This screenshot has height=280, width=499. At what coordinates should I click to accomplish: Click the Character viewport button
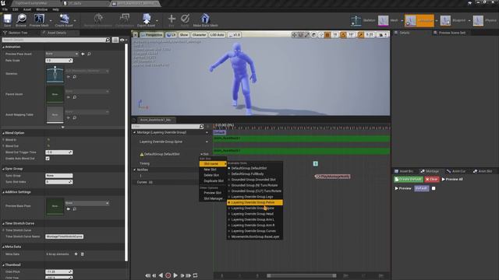[x=199, y=35]
